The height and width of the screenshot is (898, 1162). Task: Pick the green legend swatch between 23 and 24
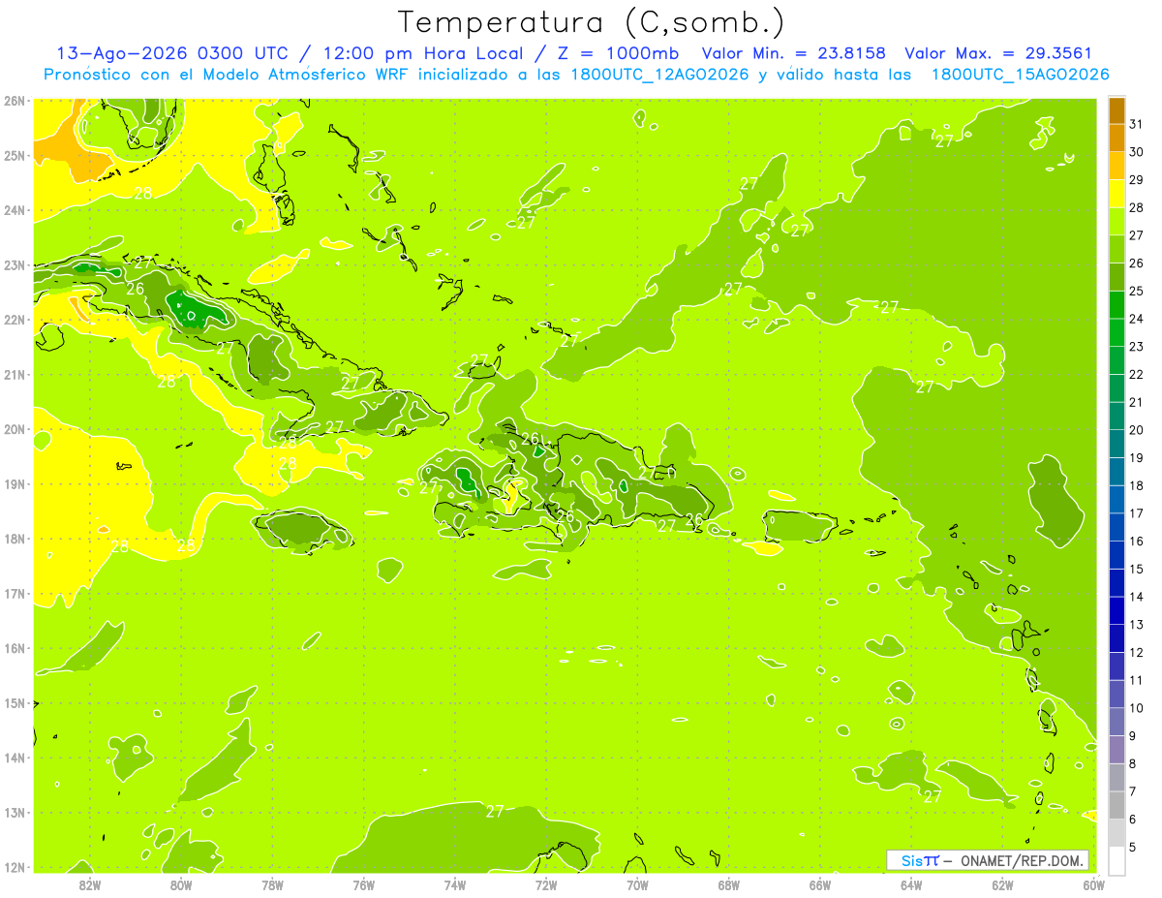tap(1116, 332)
